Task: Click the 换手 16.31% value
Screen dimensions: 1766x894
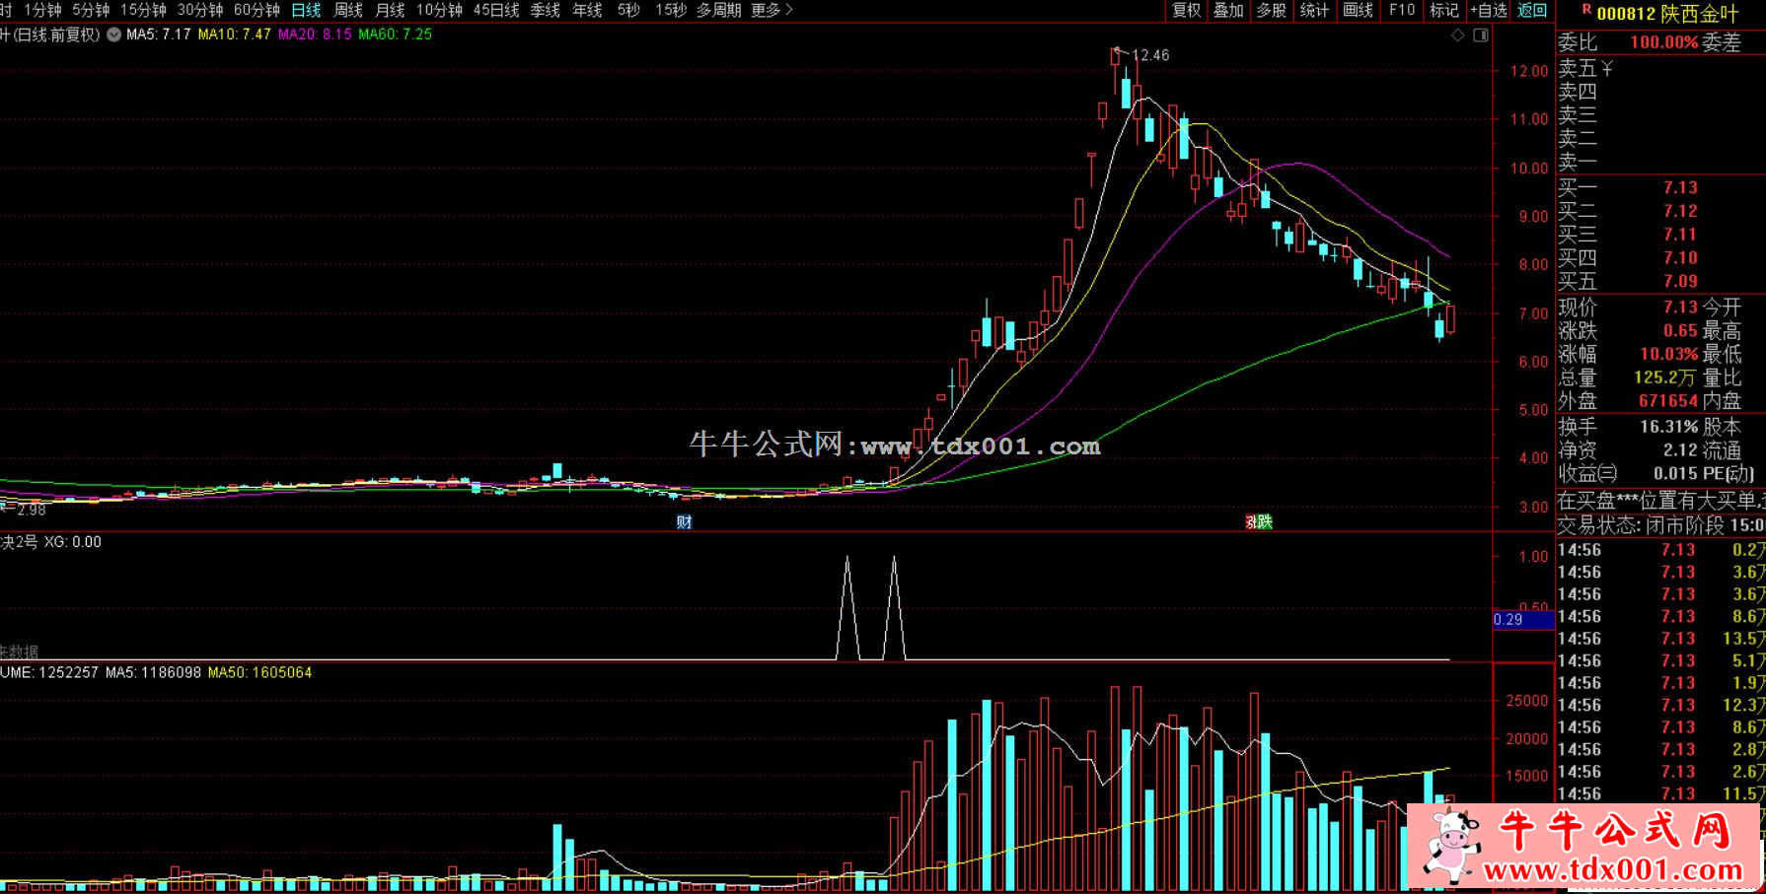Action: (1669, 427)
